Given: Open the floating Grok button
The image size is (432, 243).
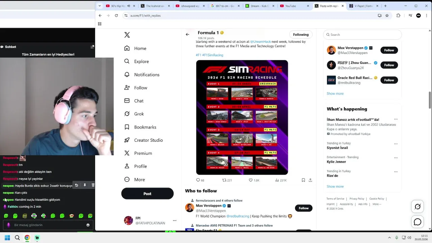Looking at the screenshot, I should tap(417, 207).
